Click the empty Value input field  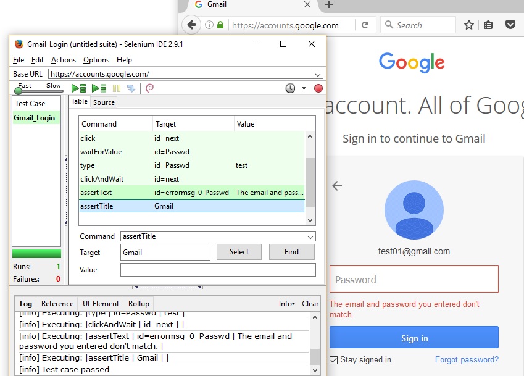tap(218, 270)
